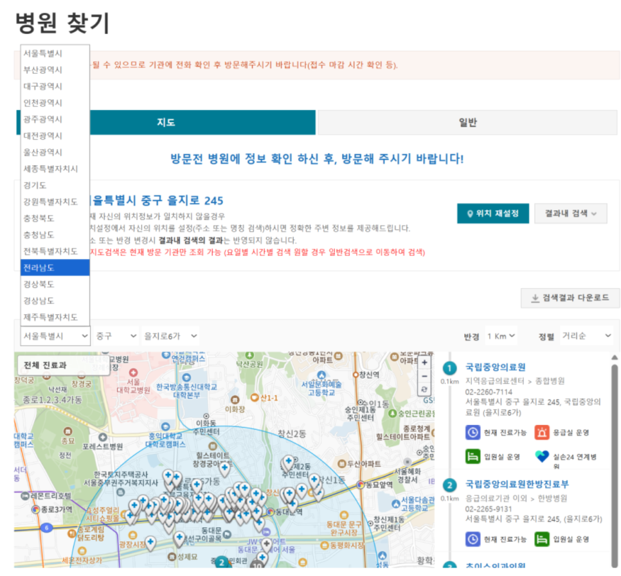Viewport: 621px width, 576px height.
Task: Click phone number 02-2265-9131
Action: (489, 509)
